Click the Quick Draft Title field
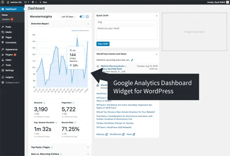The image size is (230, 156). (x=127, y=22)
